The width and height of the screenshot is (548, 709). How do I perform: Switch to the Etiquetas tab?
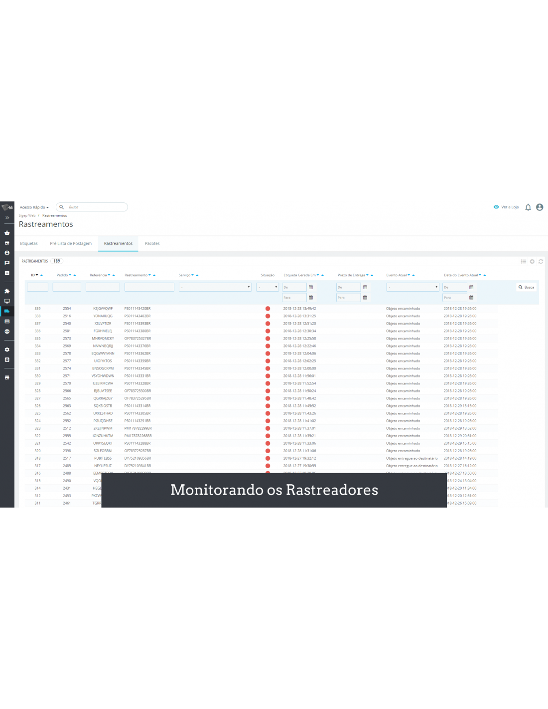(x=29, y=244)
